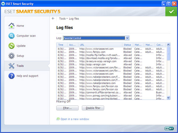Click the Tools breadcrumb item

coord(62,18)
